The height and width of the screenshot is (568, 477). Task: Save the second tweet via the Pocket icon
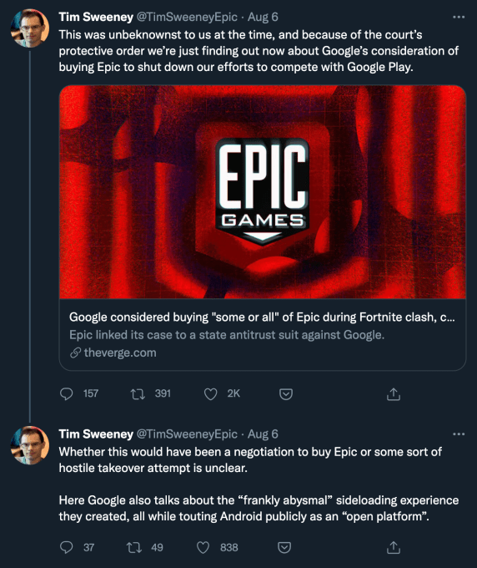point(284,547)
